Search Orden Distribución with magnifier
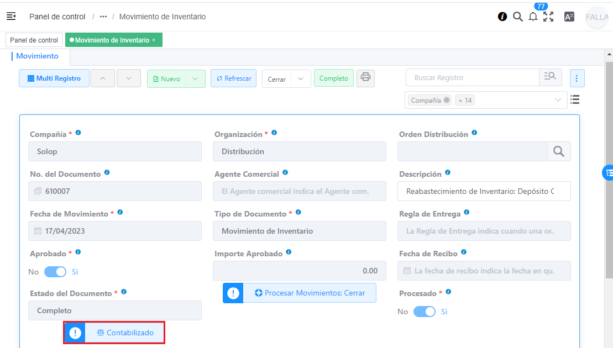The image size is (613, 348). point(559,151)
